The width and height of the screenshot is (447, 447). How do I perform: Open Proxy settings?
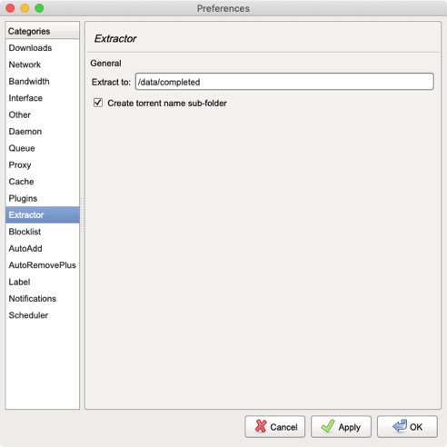[x=43, y=165]
